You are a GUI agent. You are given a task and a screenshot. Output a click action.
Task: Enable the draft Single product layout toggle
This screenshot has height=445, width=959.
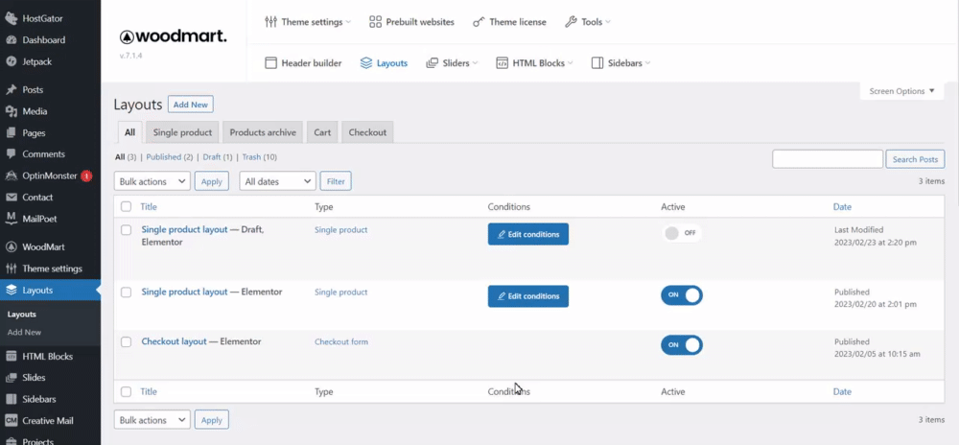coord(681,233)
